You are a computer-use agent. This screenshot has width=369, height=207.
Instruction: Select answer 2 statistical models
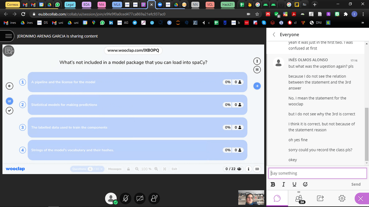point(138,105)
